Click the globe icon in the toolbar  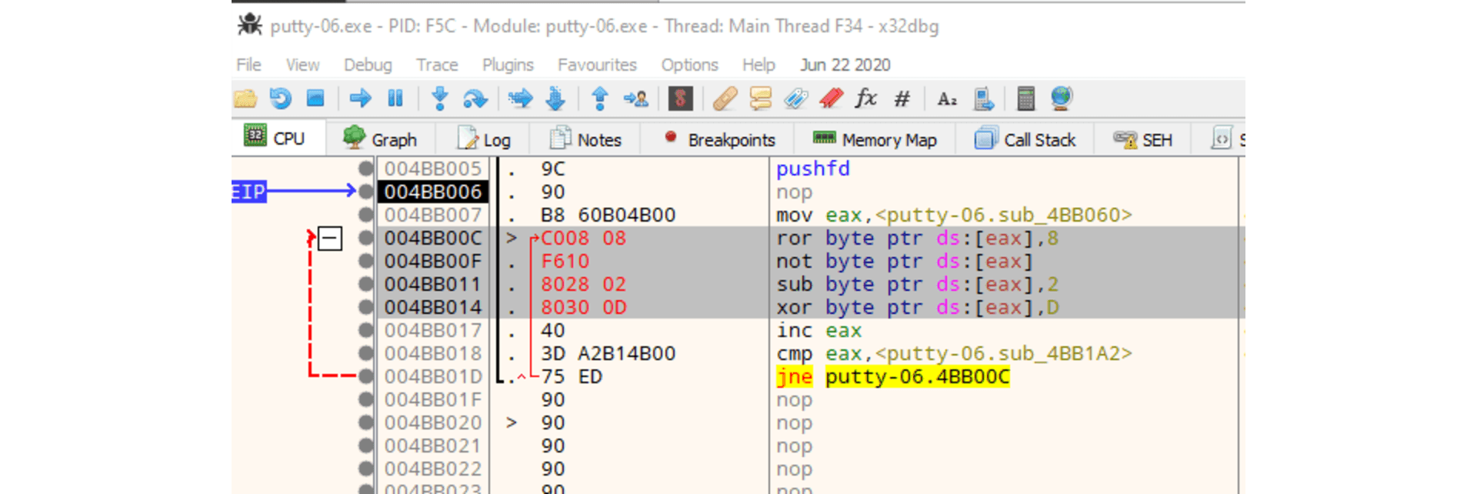[x=1061, y=98]
